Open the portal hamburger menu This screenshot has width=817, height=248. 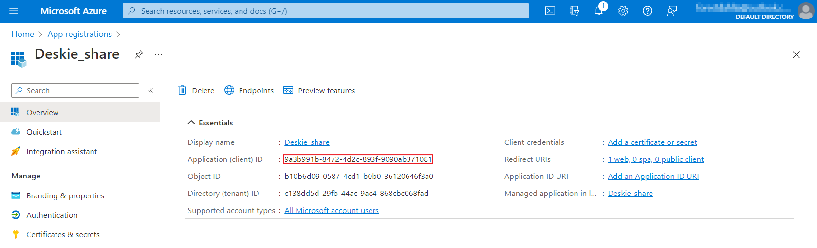tap(14, 11)
